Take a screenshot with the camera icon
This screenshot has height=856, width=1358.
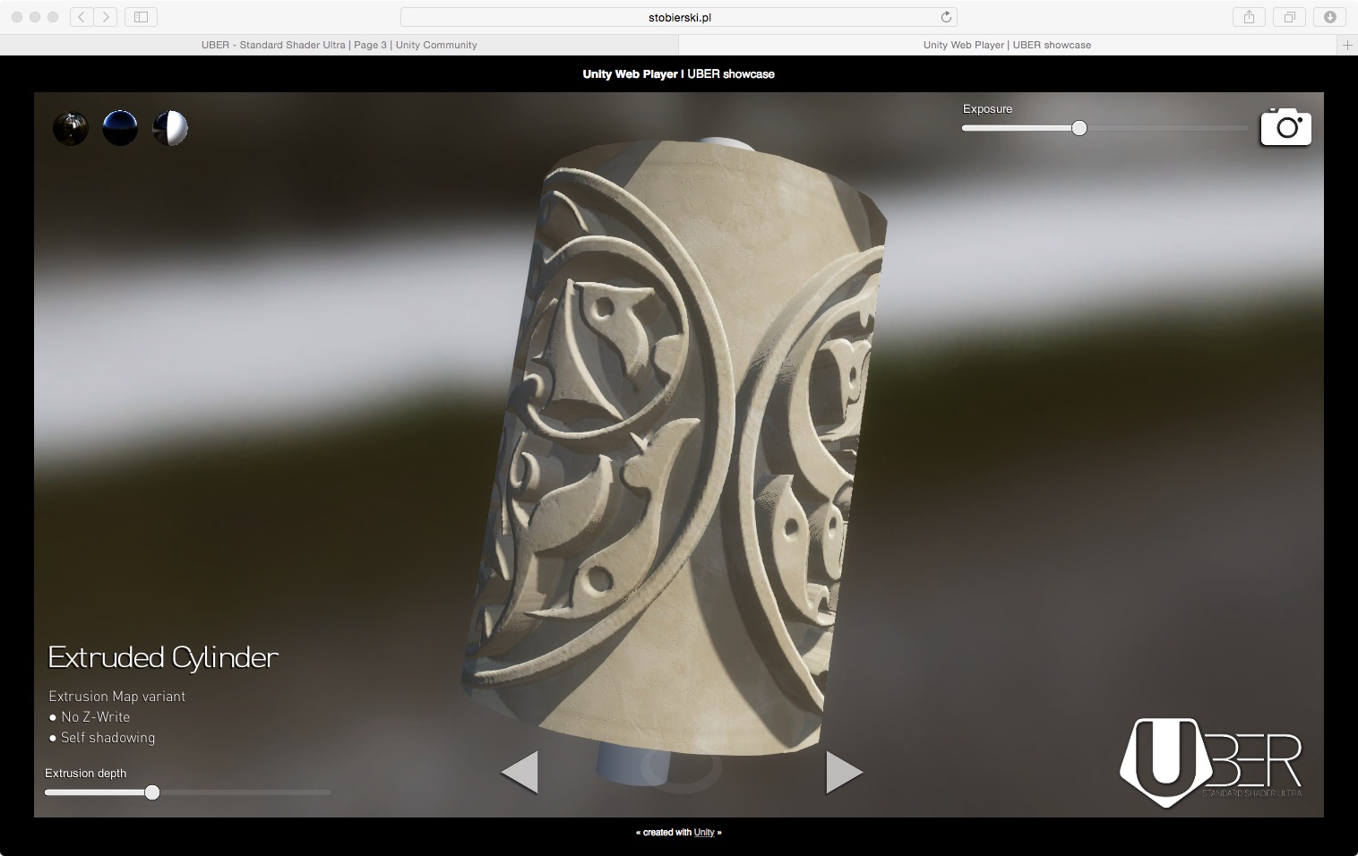click(x=1286, y=126)
